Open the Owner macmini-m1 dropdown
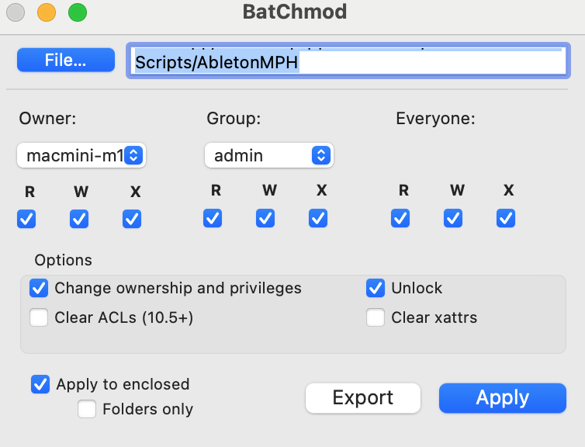 [x=81, y=155]
